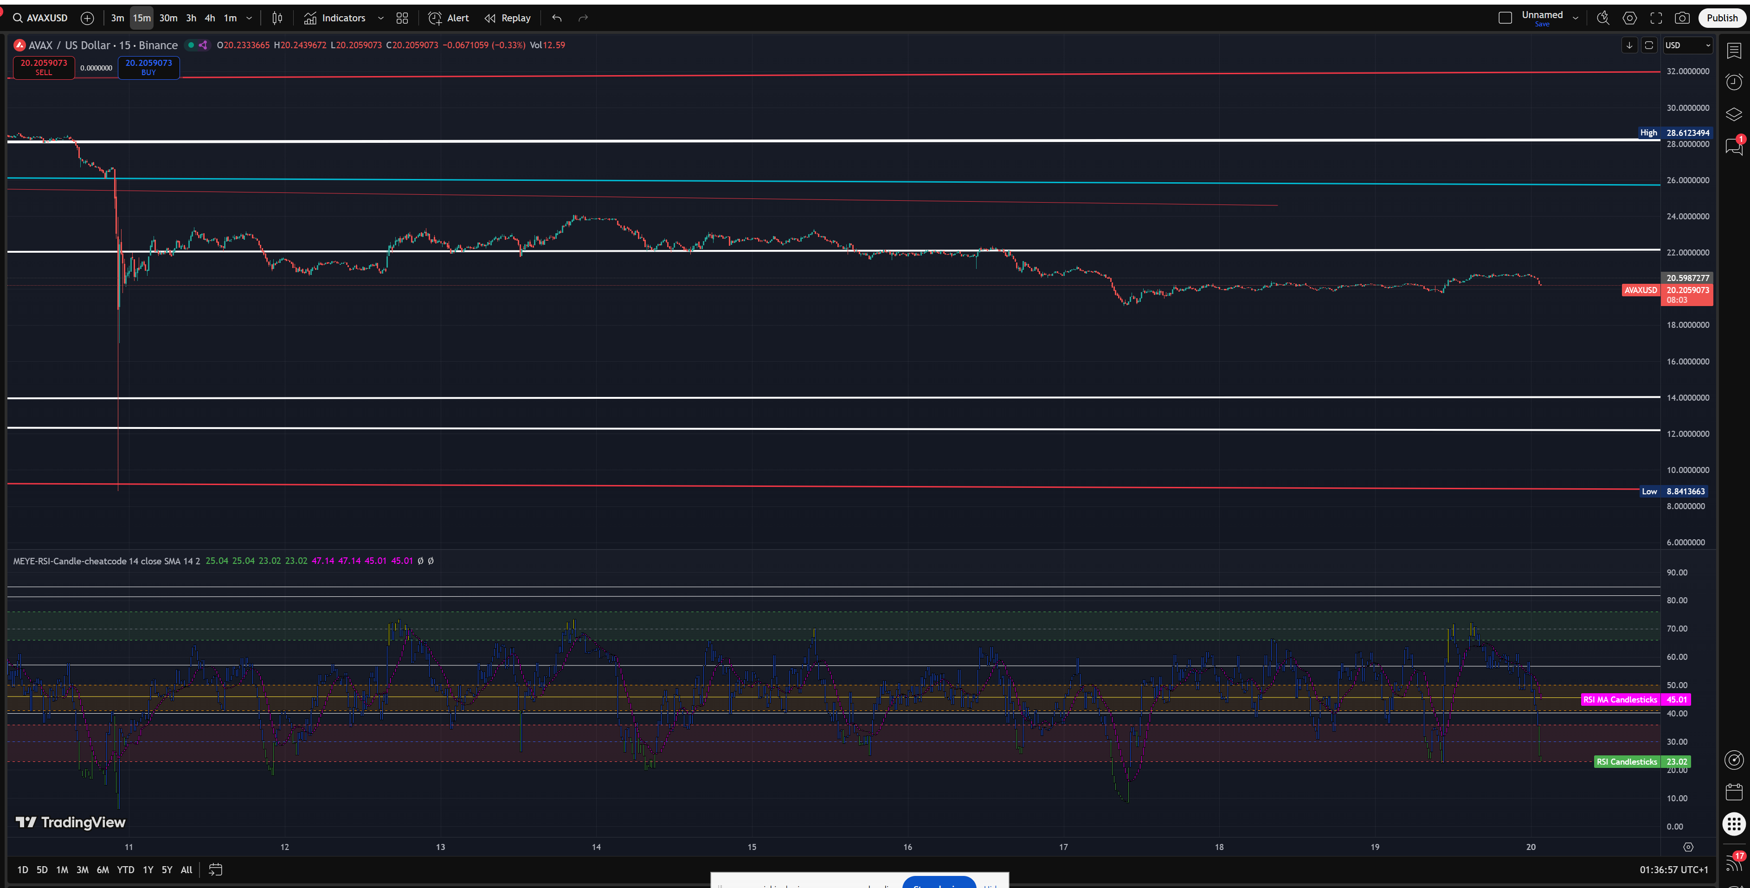The width and height of the screenshot is (1750, 888).
Task: Toggle the layout select square box
Action: 1505,19
